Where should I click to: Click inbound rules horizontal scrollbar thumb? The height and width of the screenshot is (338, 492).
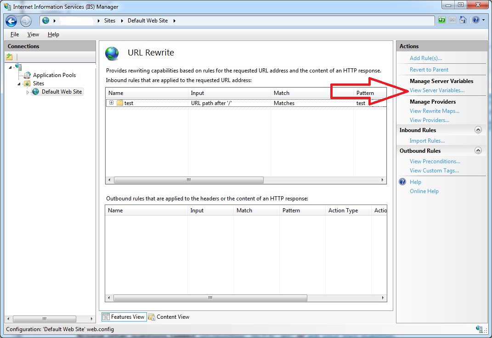click(x=189, y=180)
